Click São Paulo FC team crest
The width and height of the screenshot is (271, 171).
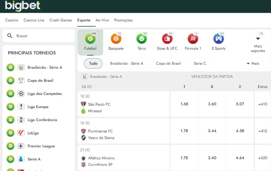click(84, 104)
